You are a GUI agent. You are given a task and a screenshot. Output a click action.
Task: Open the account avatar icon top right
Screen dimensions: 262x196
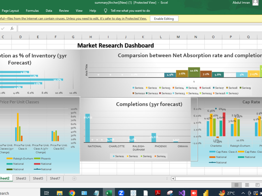[255, 3]
